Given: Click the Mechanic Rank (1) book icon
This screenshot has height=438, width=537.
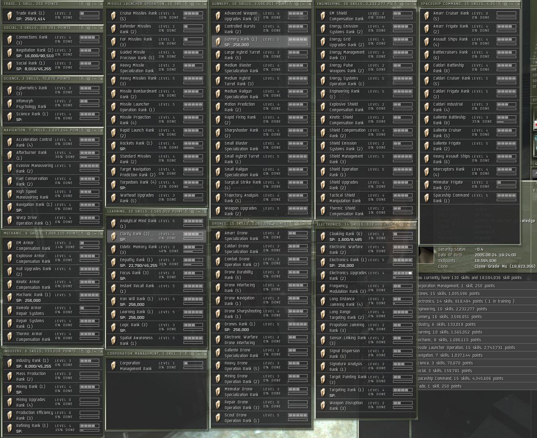Looking at the screenshot, I should point(10,297).
